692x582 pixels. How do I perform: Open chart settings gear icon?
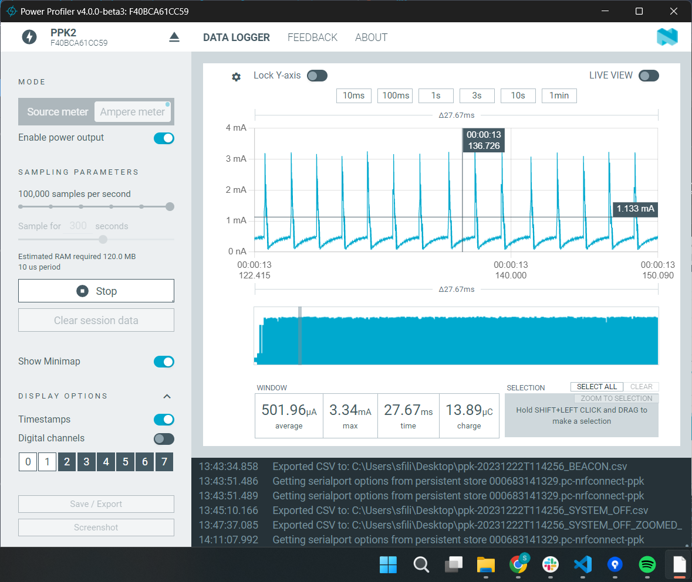tap(236, 77)
